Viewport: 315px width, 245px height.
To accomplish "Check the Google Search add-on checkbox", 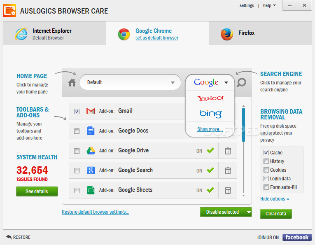I will (x=77, y=171).
